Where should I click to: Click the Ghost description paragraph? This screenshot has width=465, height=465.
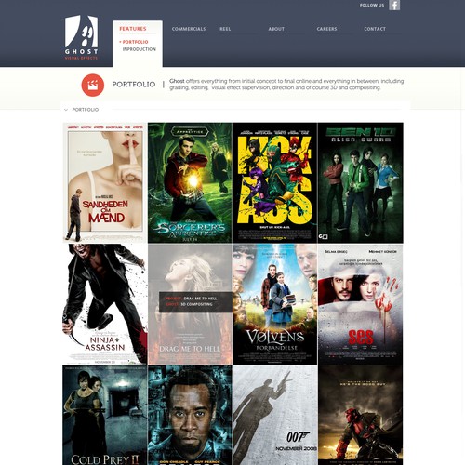pos(286,85)
